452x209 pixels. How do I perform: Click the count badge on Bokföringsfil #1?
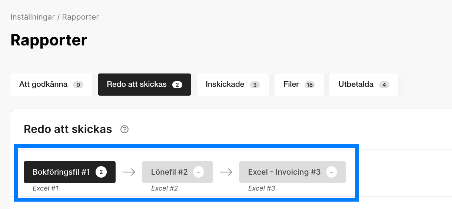point(101,172)
